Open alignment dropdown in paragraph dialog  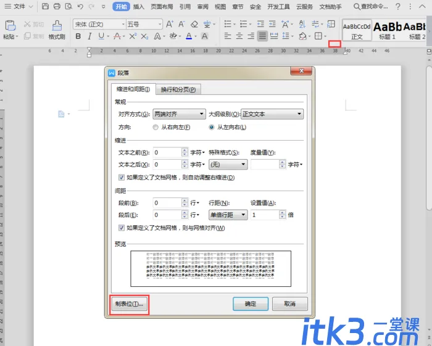[x=180, y=114]
